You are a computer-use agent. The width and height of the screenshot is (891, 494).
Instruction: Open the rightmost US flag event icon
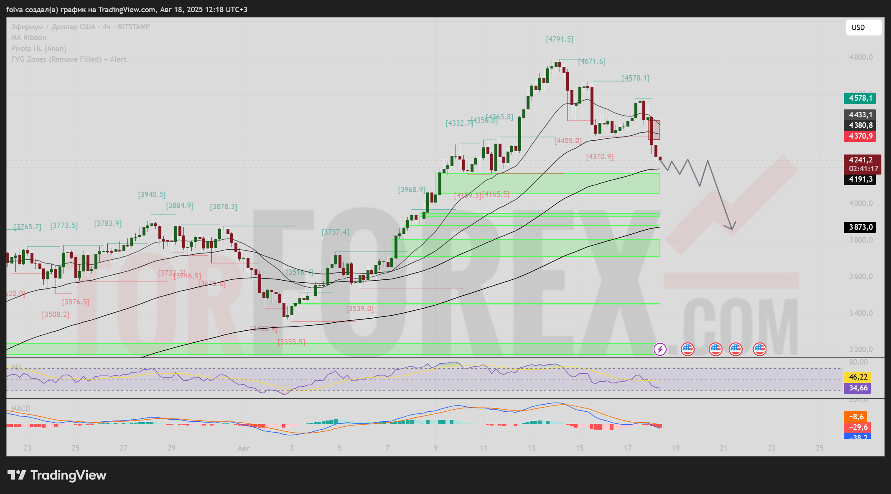(759, 349)
